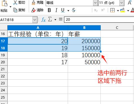The height and width of the screenshot is (104, 134).
Task: Click cell with value 200000
Action: 84,41
